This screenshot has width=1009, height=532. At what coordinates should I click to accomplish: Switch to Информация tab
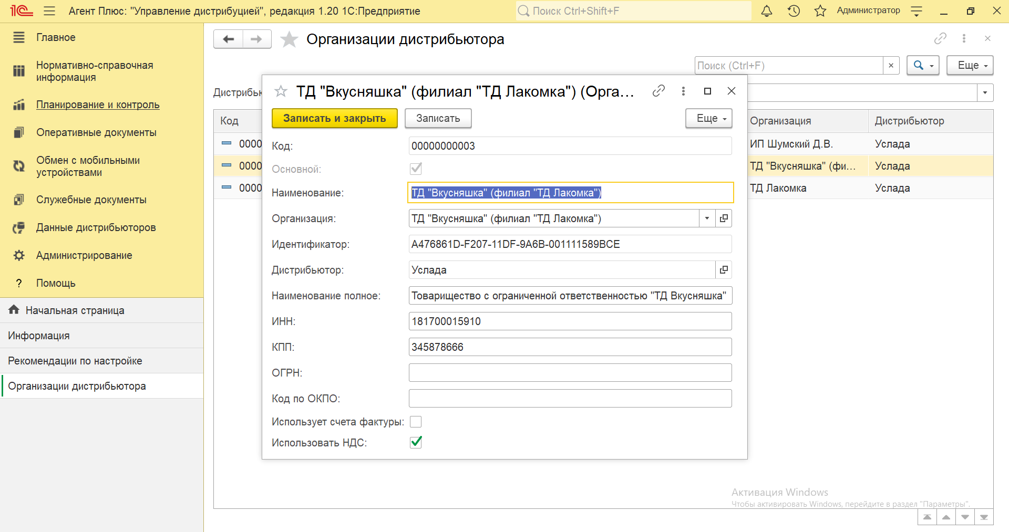102,336
